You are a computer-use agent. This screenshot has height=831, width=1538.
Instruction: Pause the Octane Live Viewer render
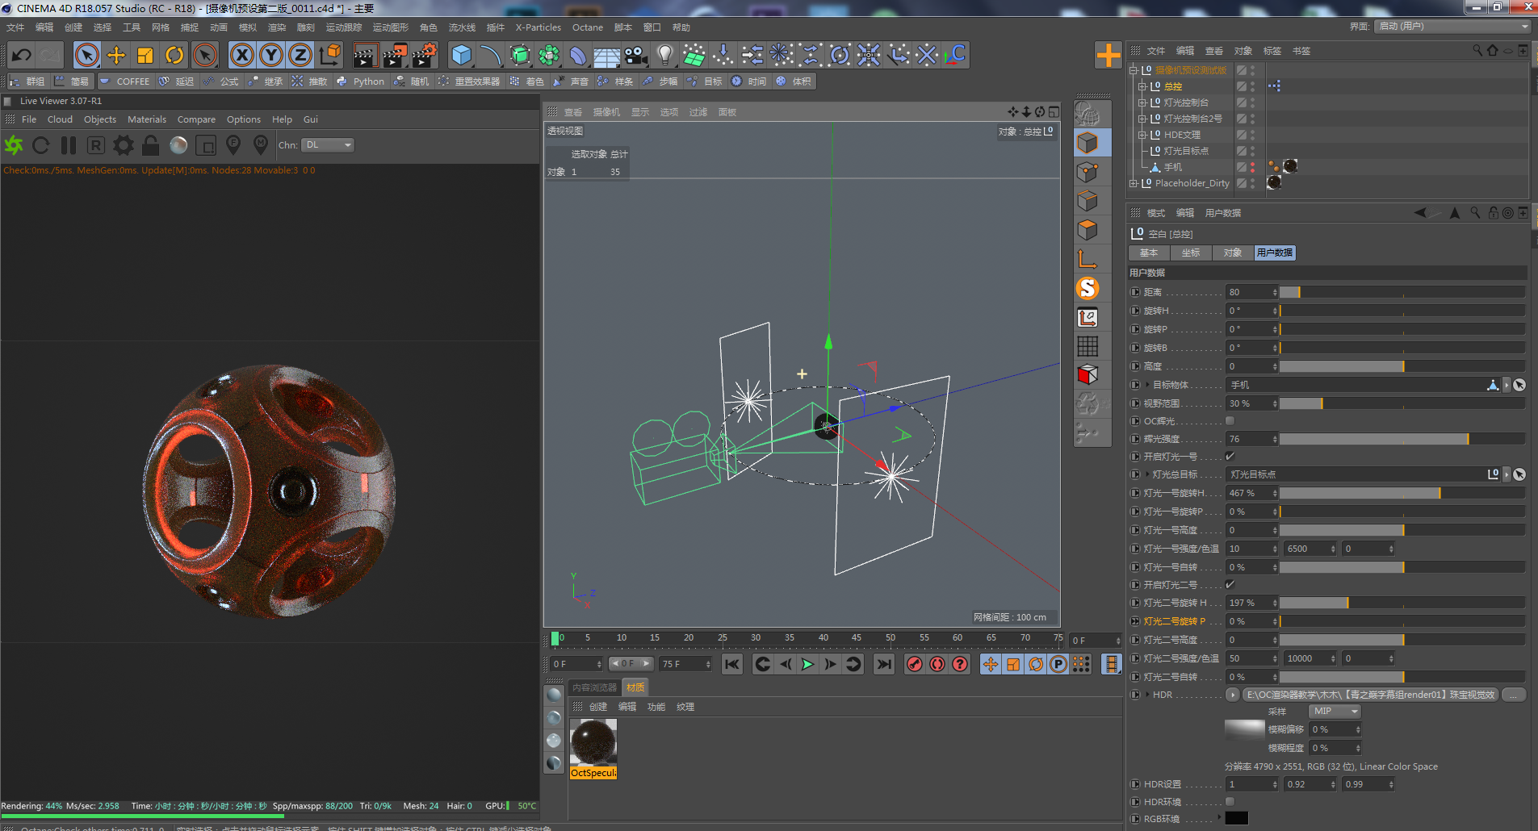(x=69, y=145)
